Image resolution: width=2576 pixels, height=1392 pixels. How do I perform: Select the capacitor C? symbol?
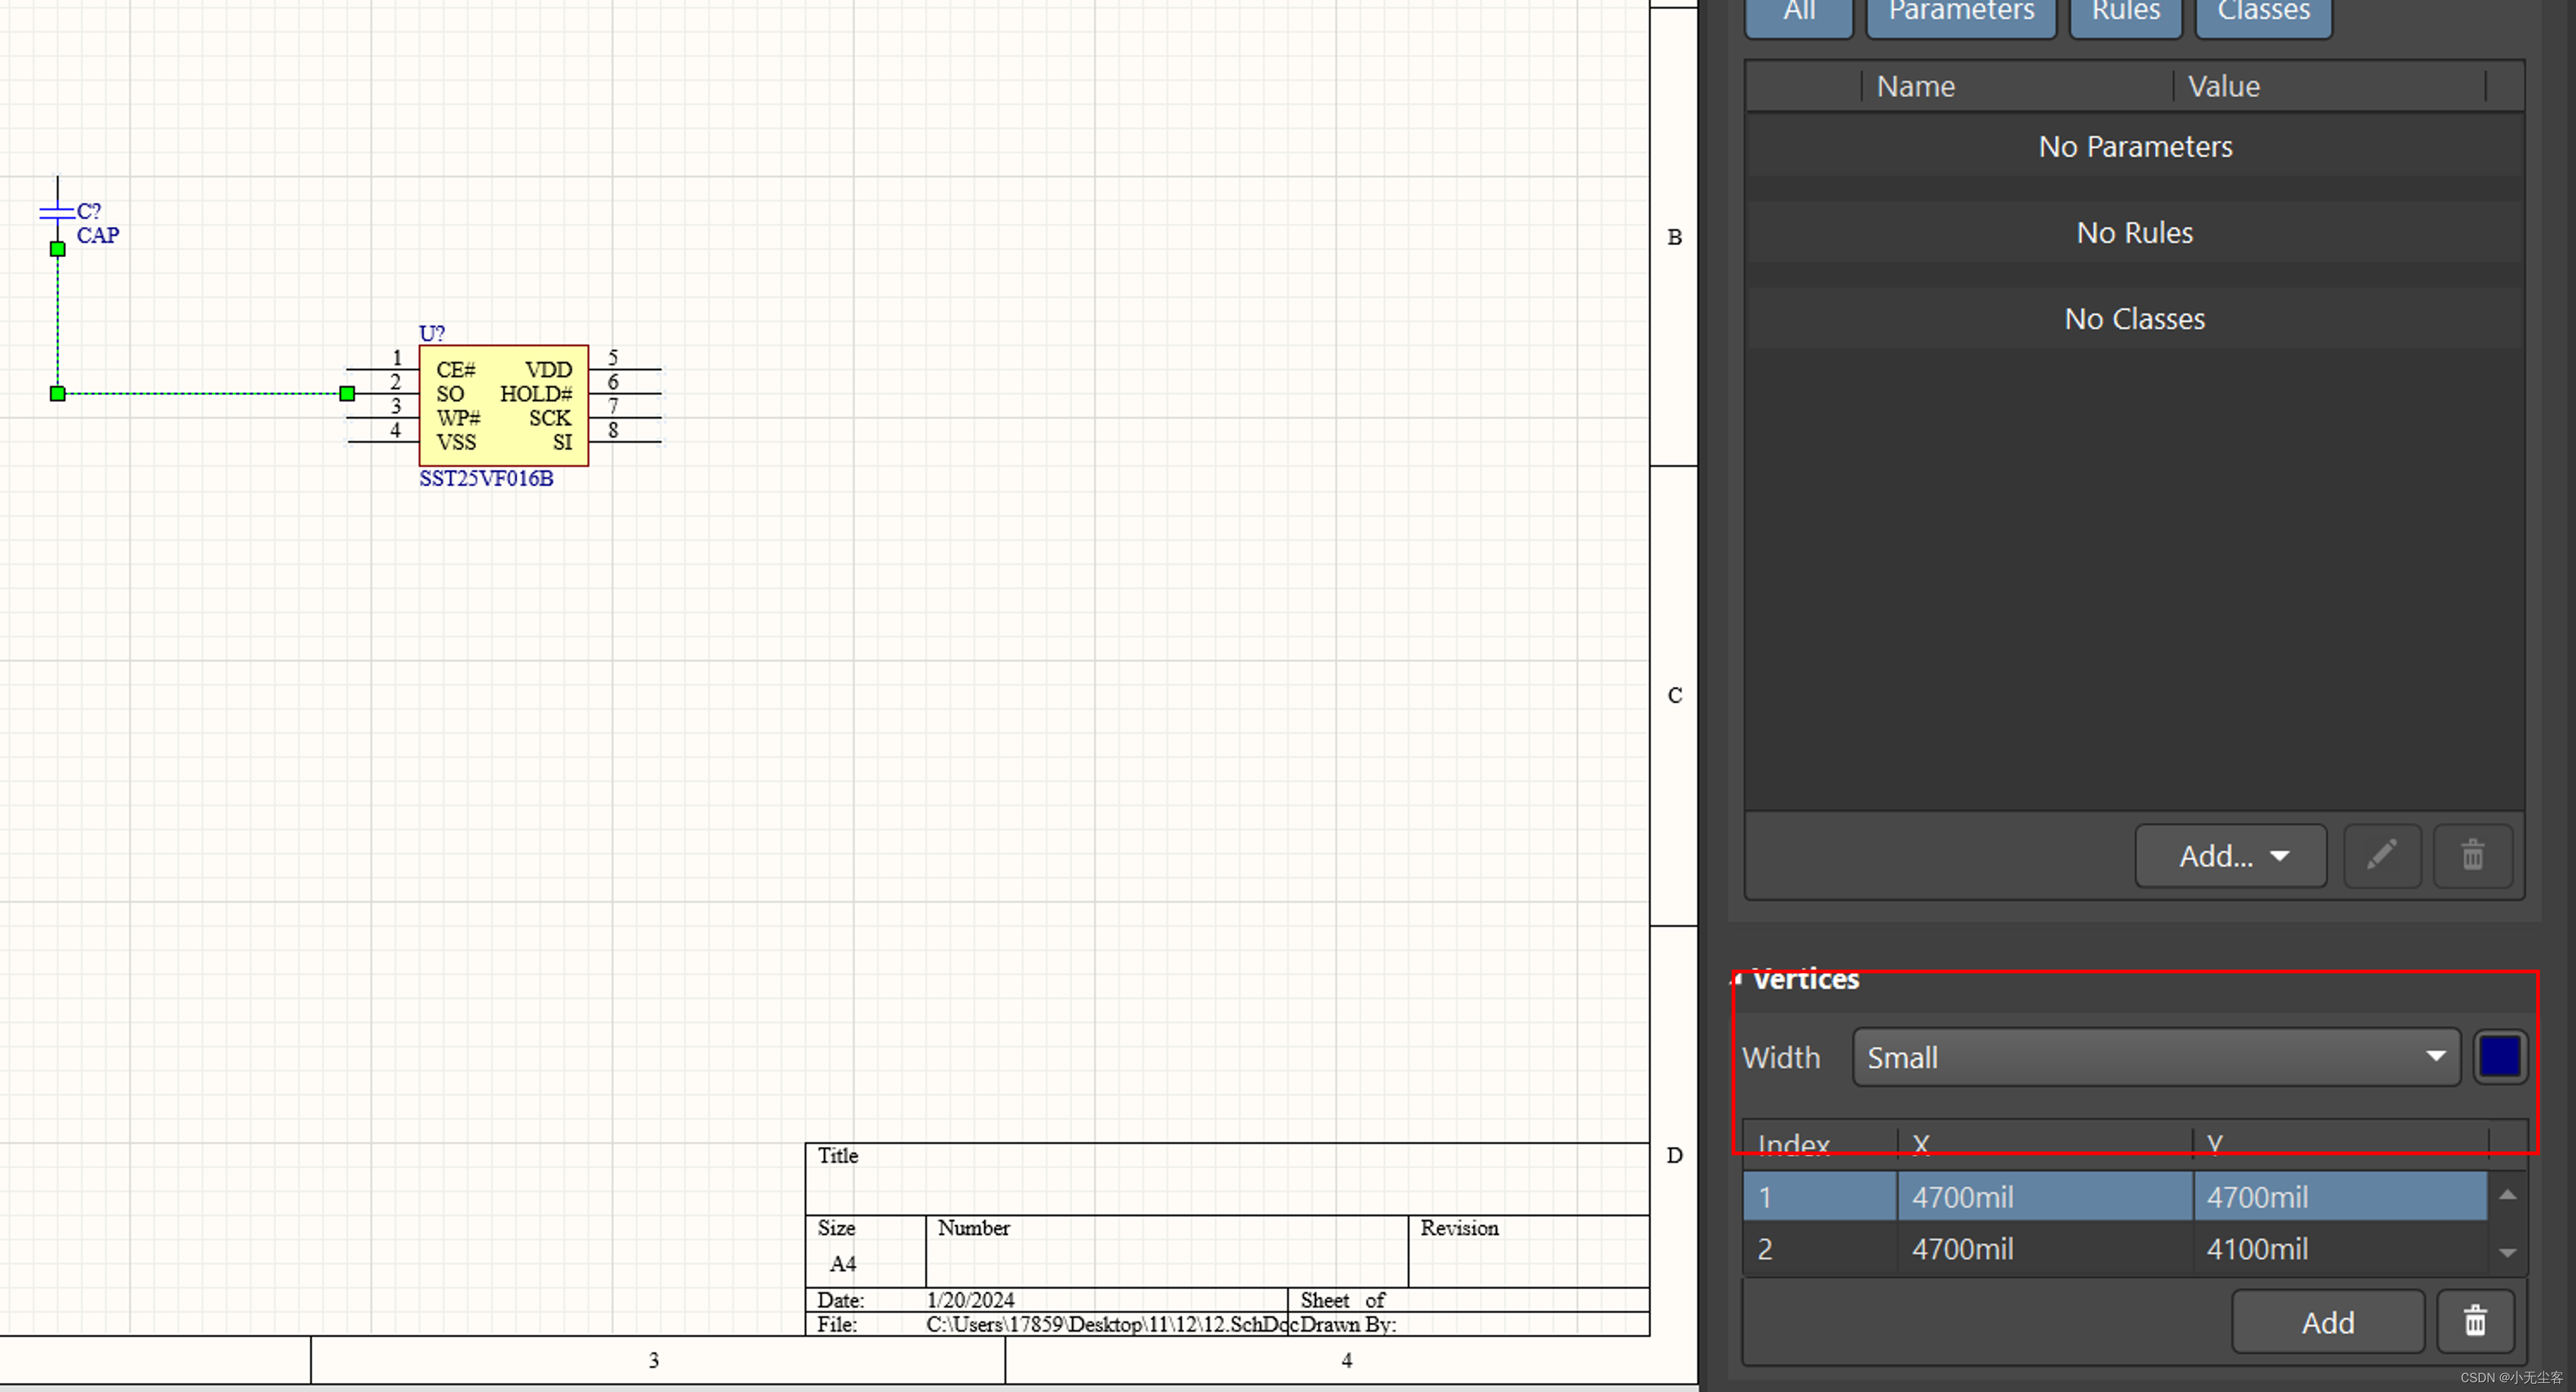[x=57, y=211]
